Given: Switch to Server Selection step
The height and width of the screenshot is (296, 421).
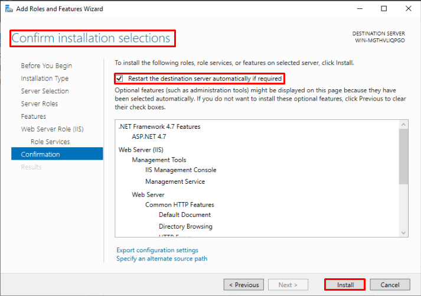Looking at the screenshot, I should [45, 91].
